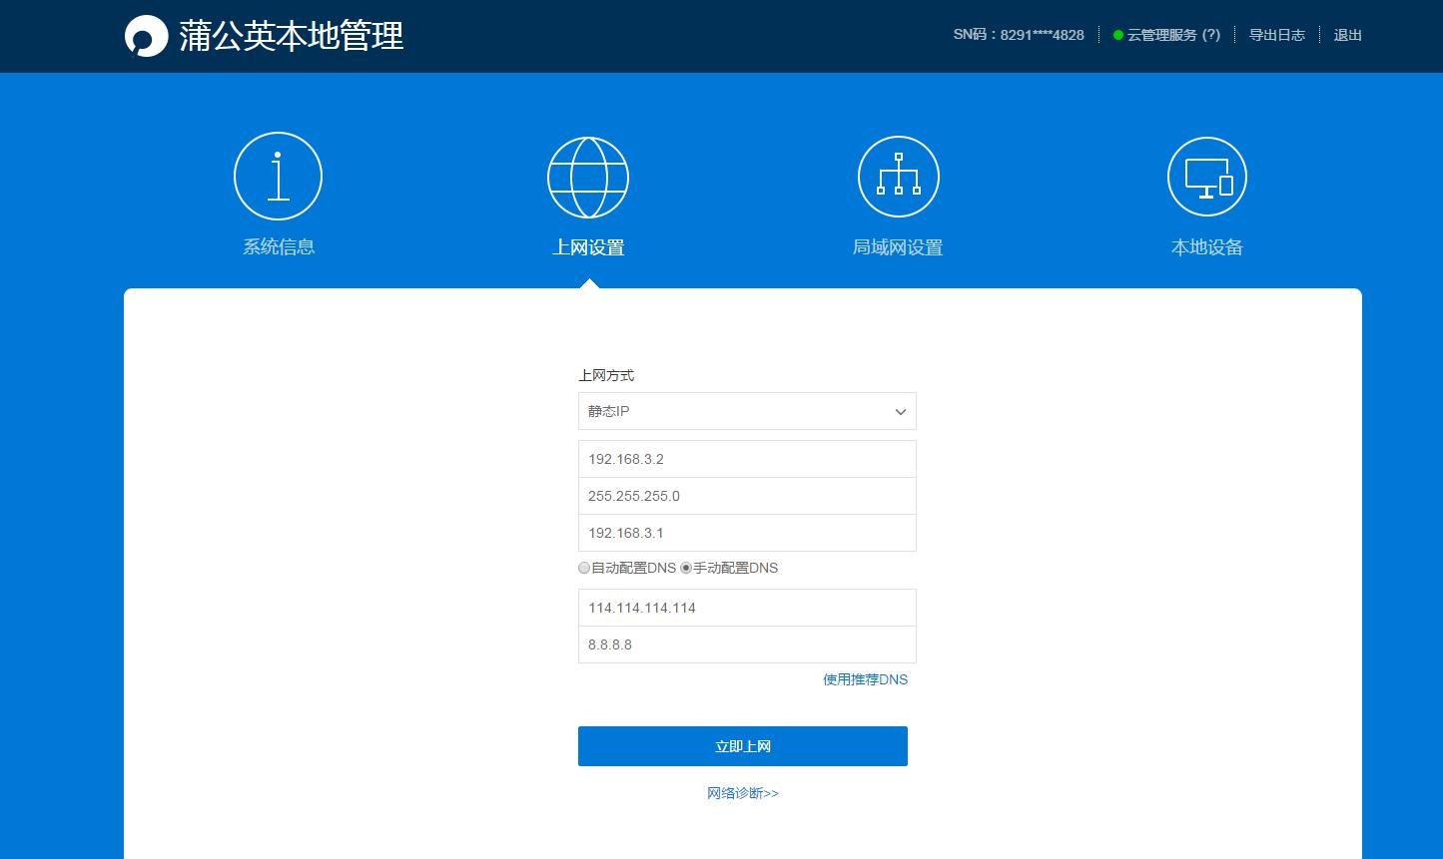Click the 使用推荐DNS link
This screenshot has height=859, width=1443.
click(864, 679)
